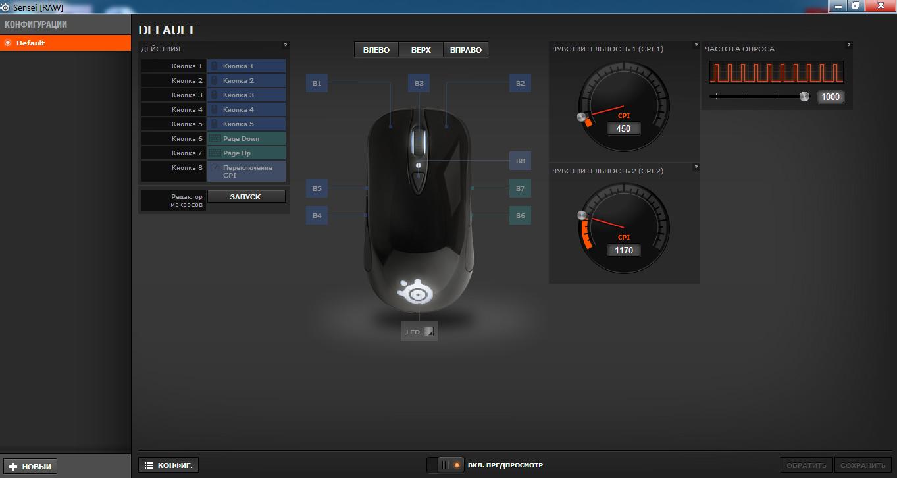Viewport: 897px width, 478px height.
Task: Open help for ЧУВСТВИТЕЛЬНОСТЬ 1 panel
Action: coord(696,45)
